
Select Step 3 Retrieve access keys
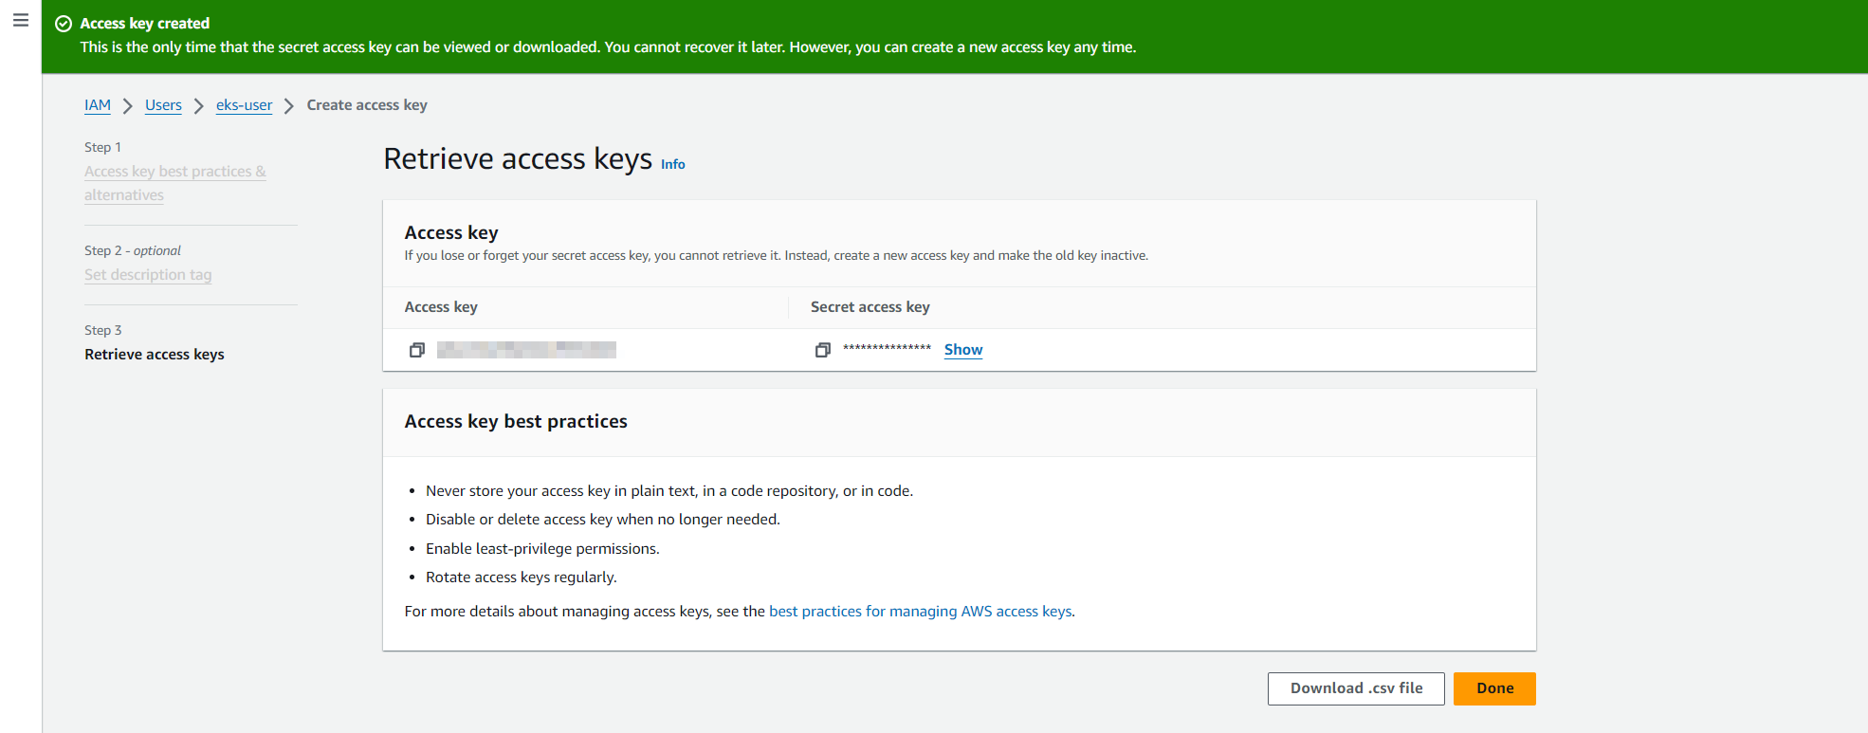[155, 355]
